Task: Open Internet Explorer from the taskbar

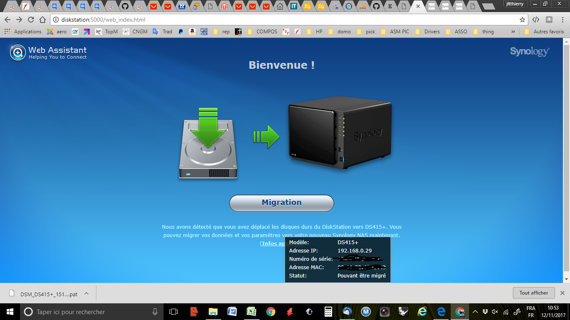Action: (x=422, y=312)
